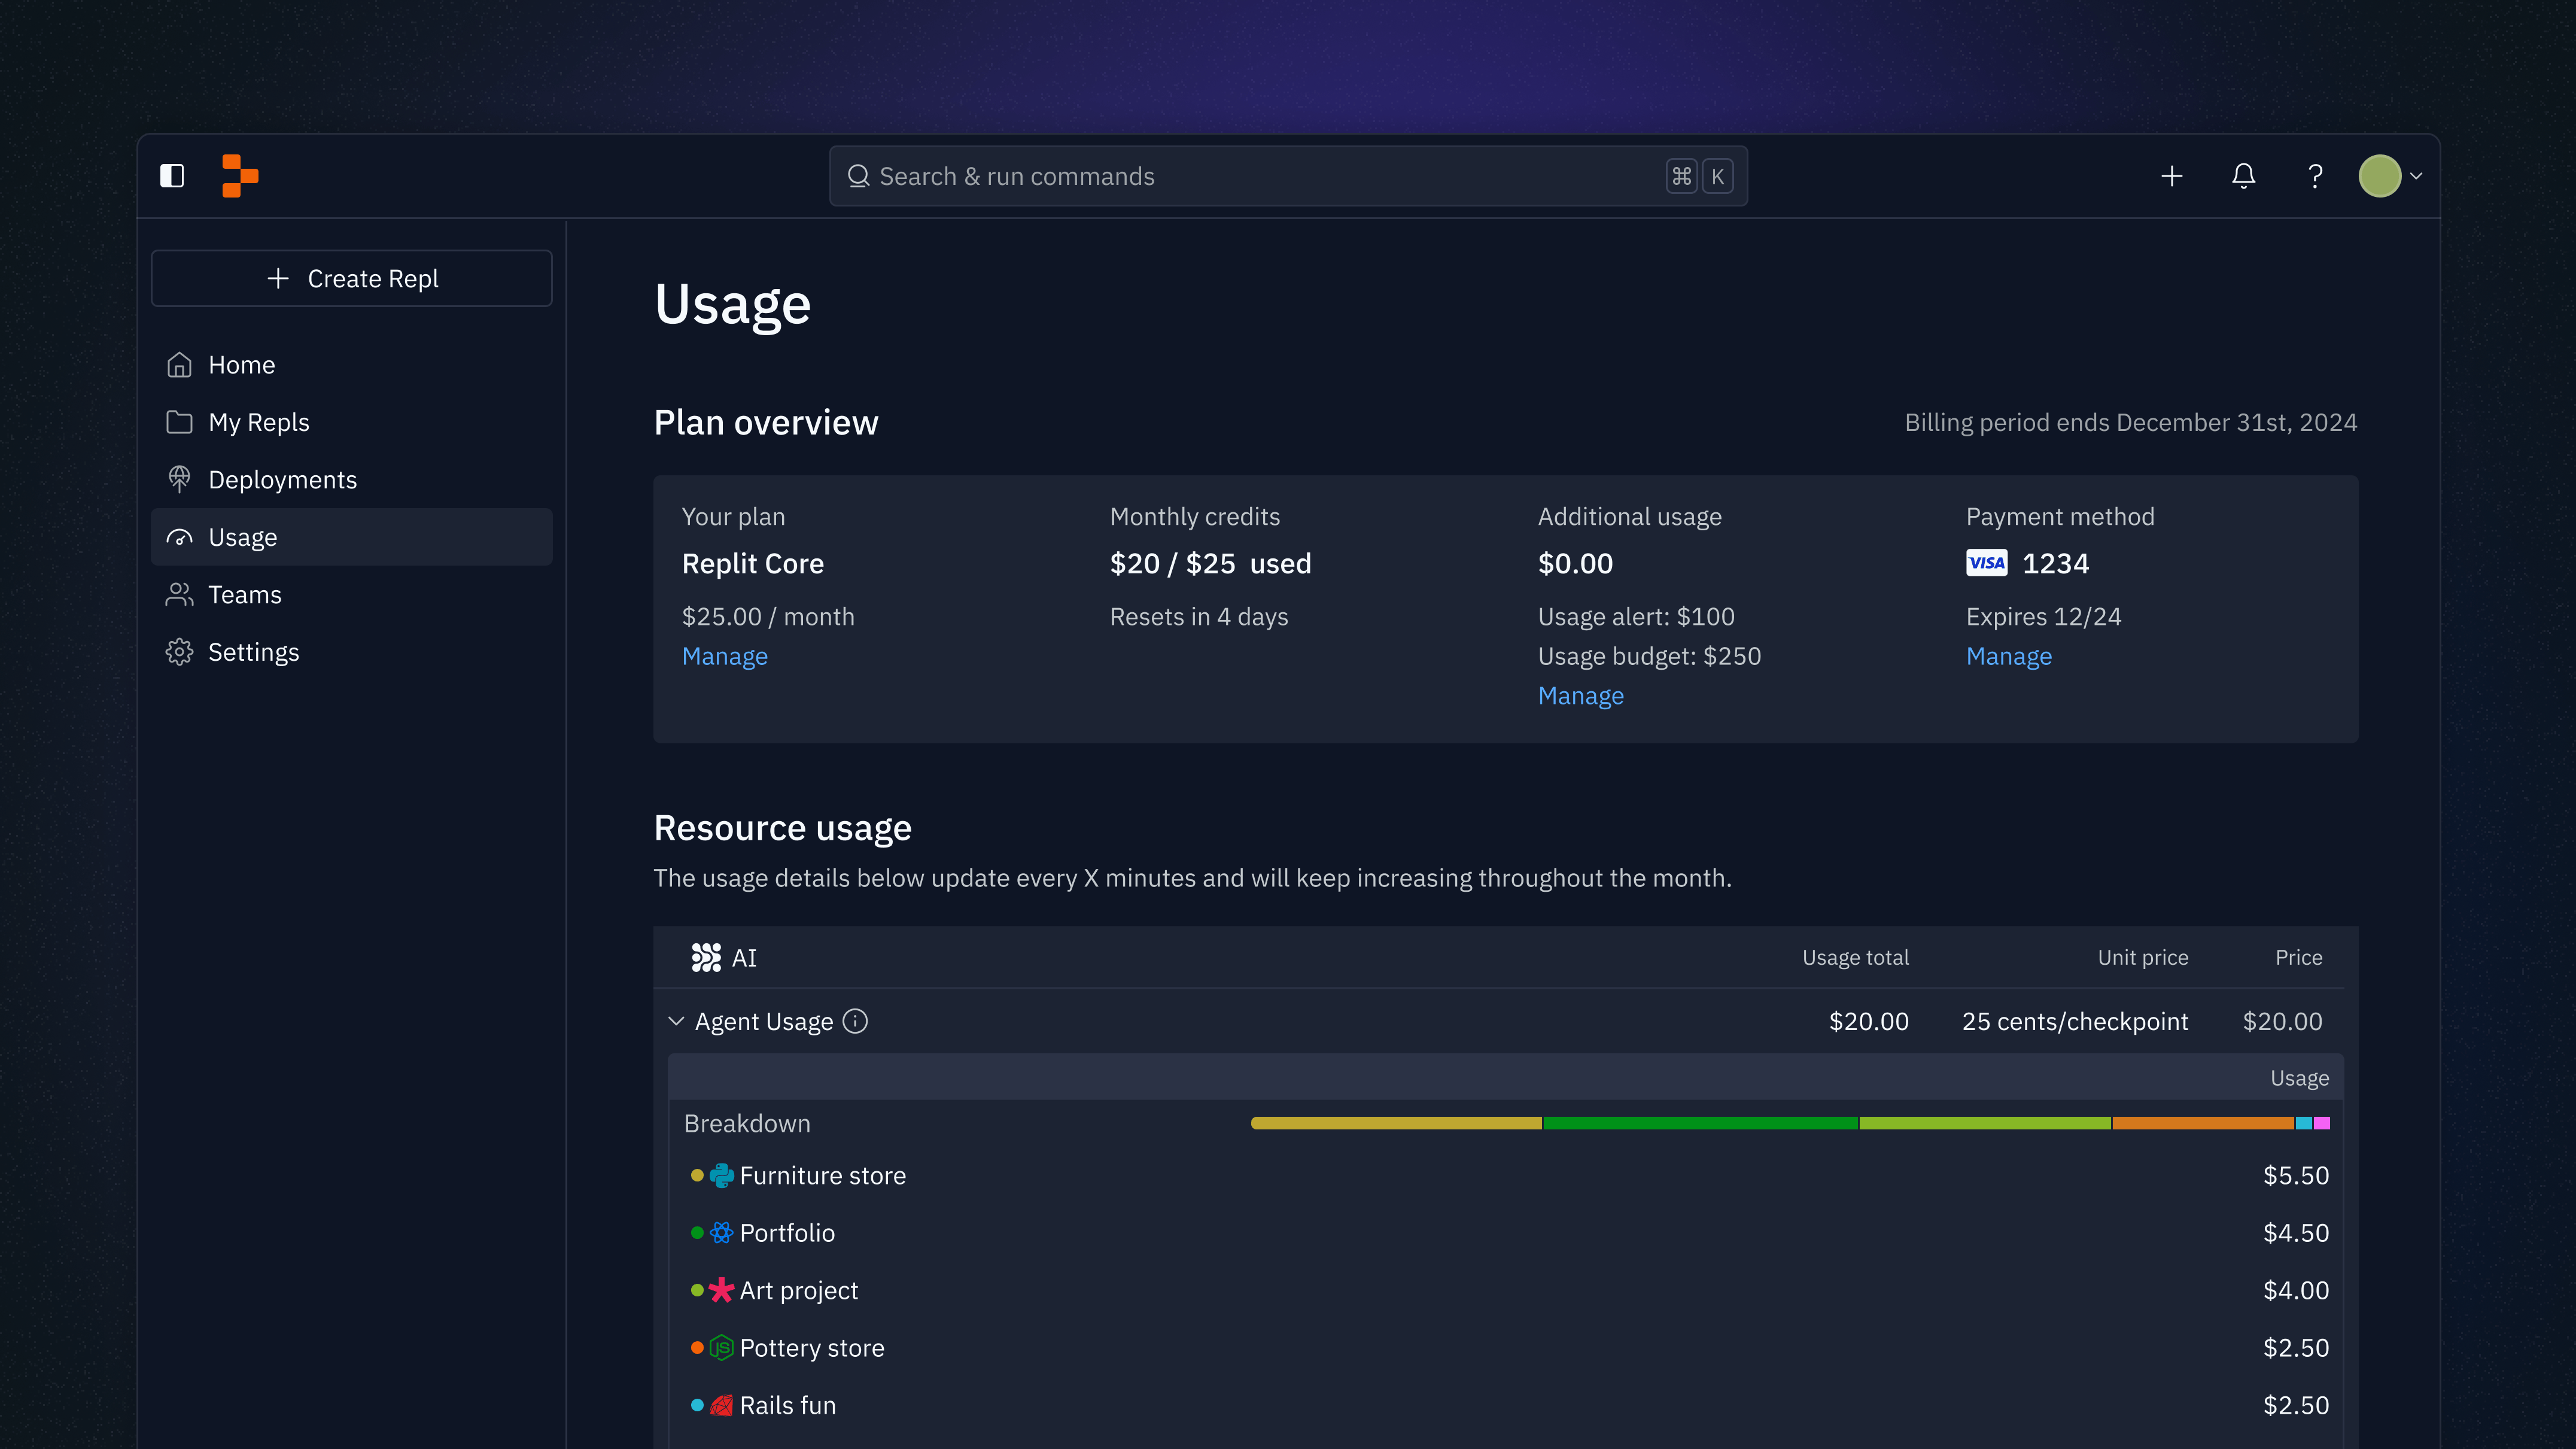The image size is (2576, 1449).
Task: Click the $4.50 usage value
Action: coord(2296,1233)
